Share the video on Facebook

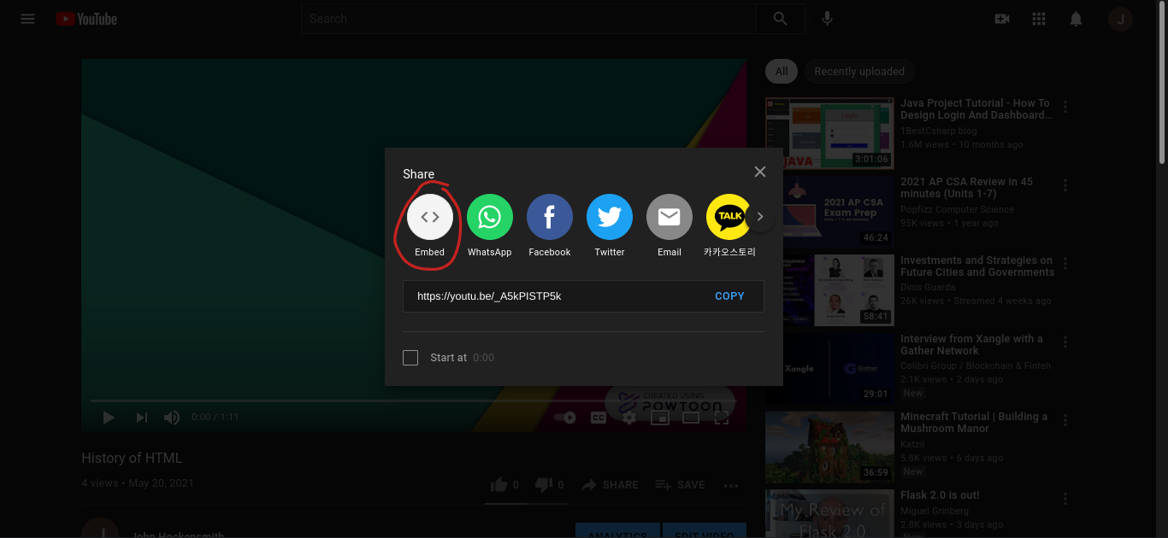point(549,217)
